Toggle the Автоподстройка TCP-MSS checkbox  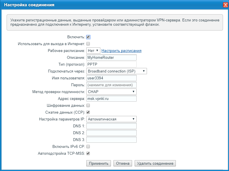pyautogui.click(x=88, y=154)
